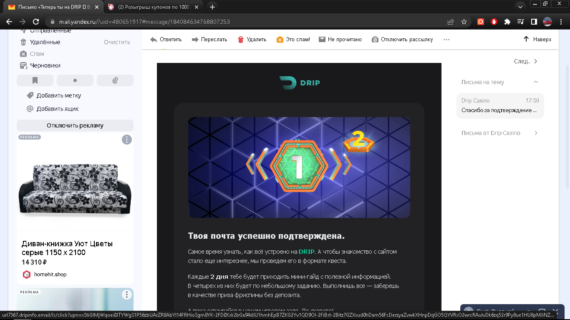Click the DRIP logo in email

[x=299, y=82]
